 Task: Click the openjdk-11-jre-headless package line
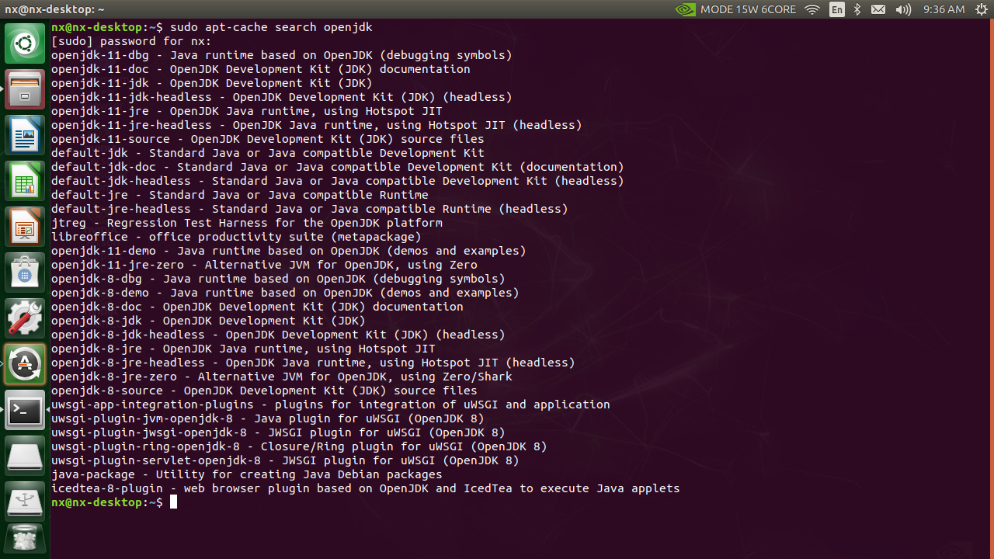coord(317,125)
